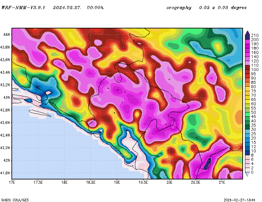Click the 2024-02-27-13:44 timestamp at the bottom
Viewport: 262px width, 202px height.
click(239, 200)
